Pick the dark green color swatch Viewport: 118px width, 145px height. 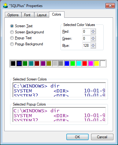point(25,63)
